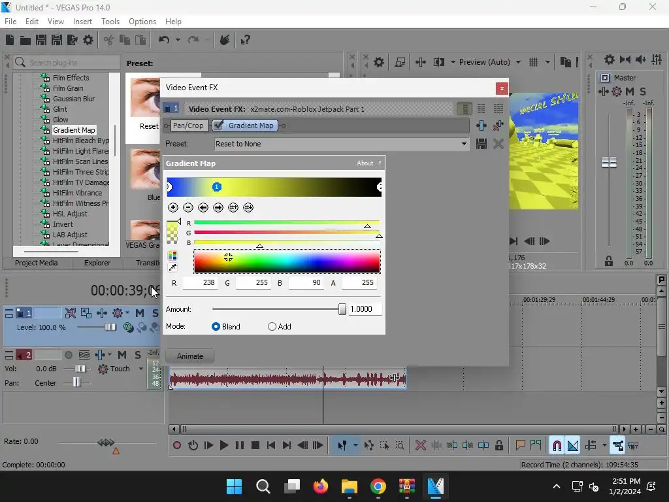
Task: Close the Video Event FX dialog
Action: pyautogui.click(x=502, y=88)
